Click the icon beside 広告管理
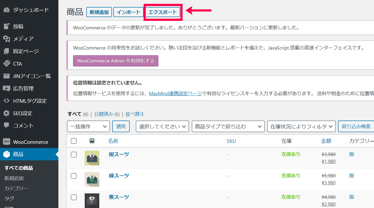Screen dimensions: 374x208 click(7, 88)
